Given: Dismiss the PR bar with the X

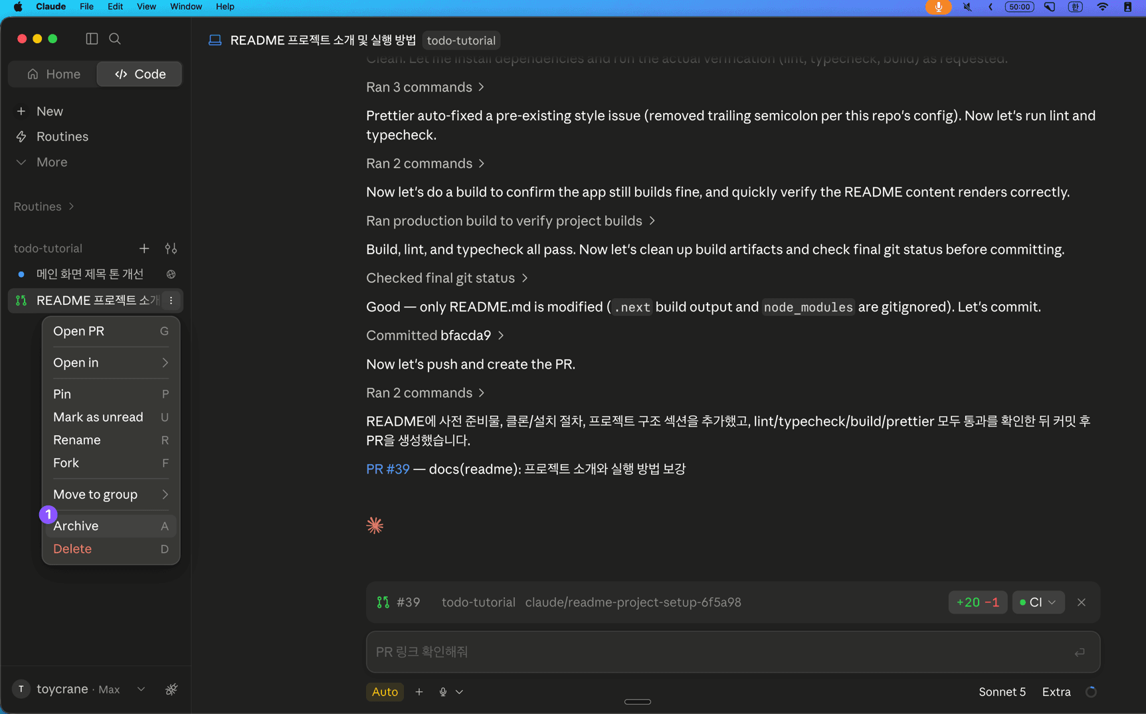Looking at the screenshot, I should click(x=1082, y=602).
